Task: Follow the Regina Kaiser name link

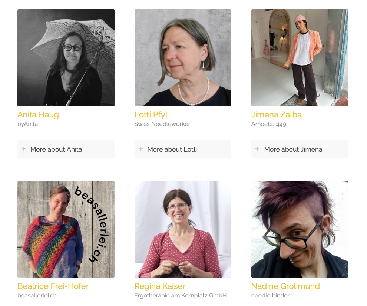Action: click(160, 286)
